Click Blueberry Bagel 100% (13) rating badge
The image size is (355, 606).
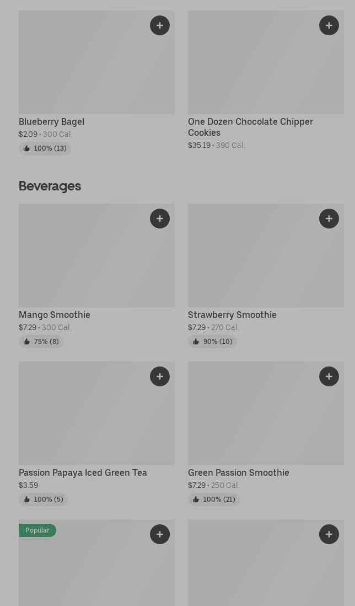[45, 148]
